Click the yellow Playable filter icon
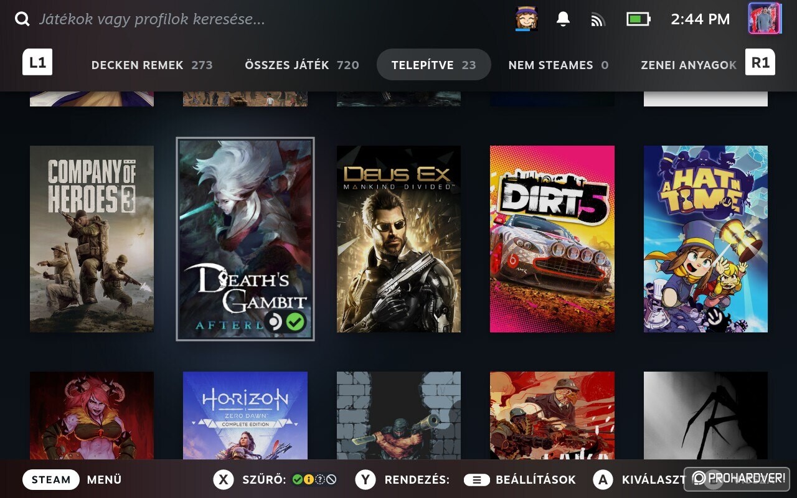Image resolution: width=797 pixels, height=498 pixels. point(308,479)
